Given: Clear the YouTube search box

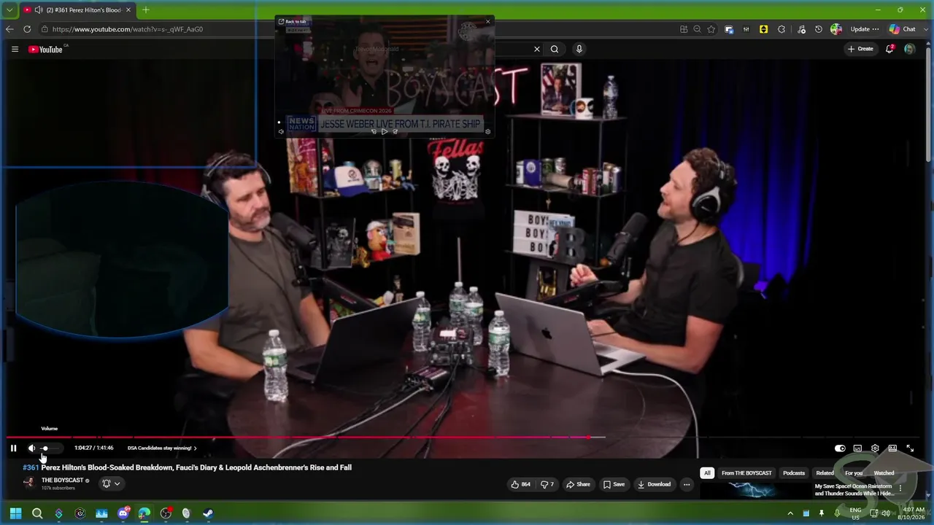Looking at the screenshot, I should (537, 49).
